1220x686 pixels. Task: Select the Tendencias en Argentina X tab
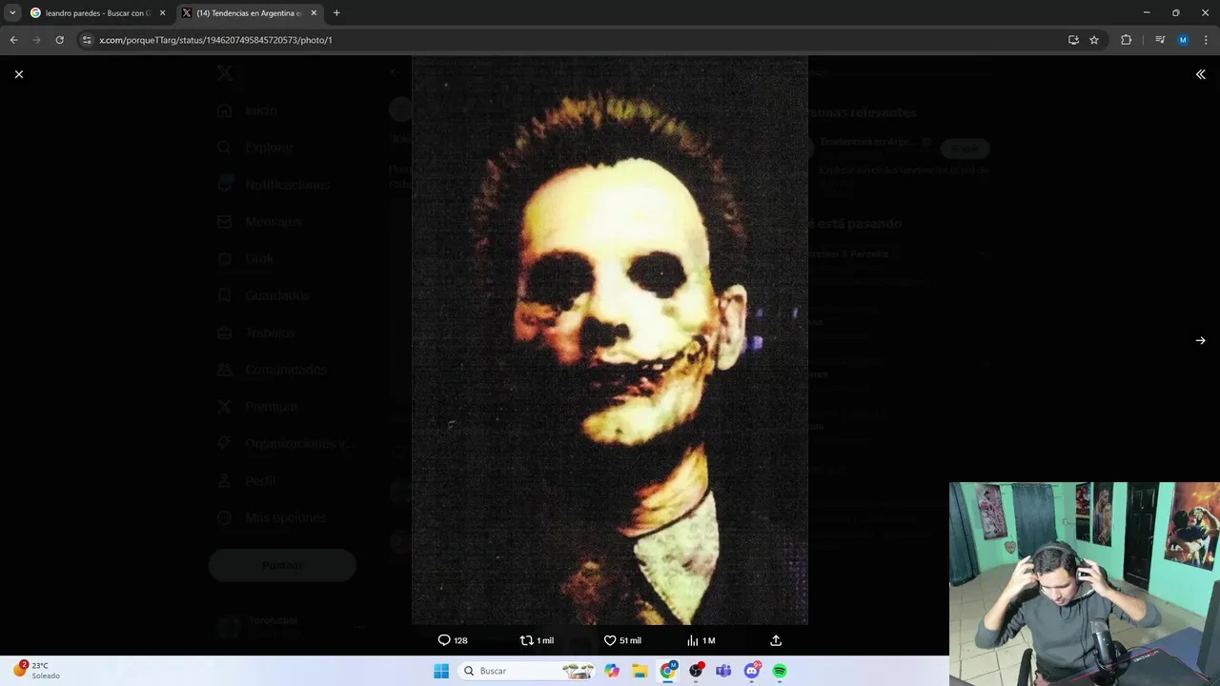point(250,13)
